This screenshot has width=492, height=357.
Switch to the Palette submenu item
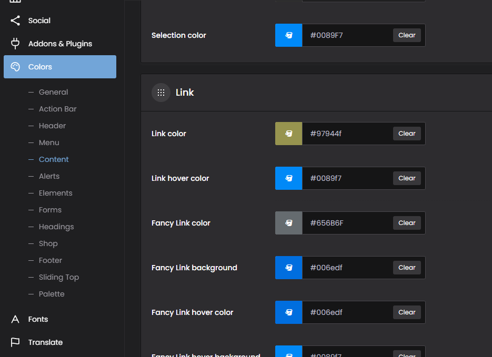tap(52, 294)
